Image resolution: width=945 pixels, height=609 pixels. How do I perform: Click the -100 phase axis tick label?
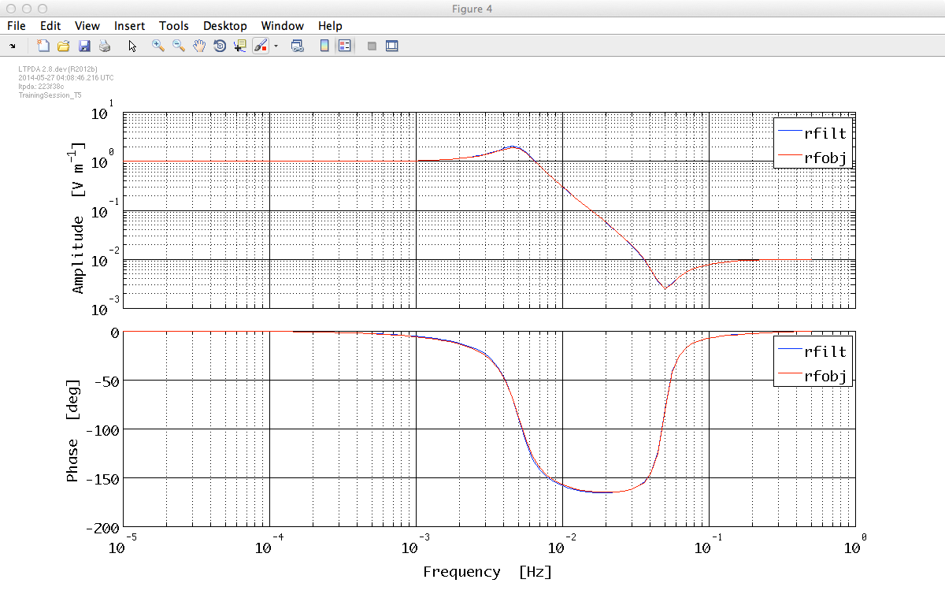[102, 429]
